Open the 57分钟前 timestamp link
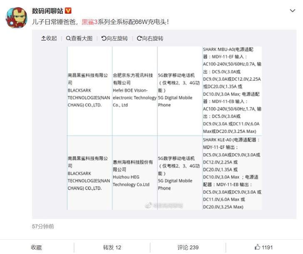The height and width of the screenshot is (254, 303). pos(43,227)
